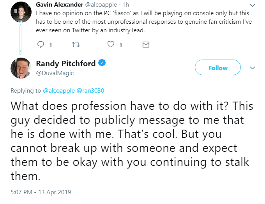Open Gavin Alexander's profile picture
This screenshot has height=204, width=265.
(21, 12)
